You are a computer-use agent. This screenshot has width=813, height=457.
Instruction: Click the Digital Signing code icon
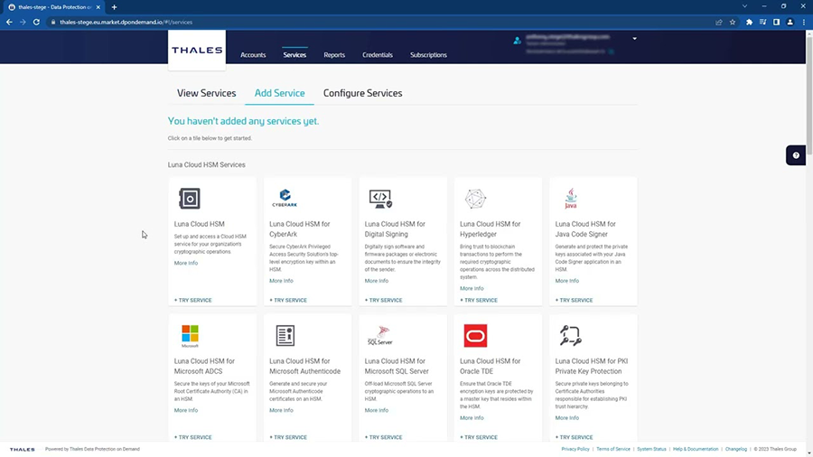click(x=380, y=199)
